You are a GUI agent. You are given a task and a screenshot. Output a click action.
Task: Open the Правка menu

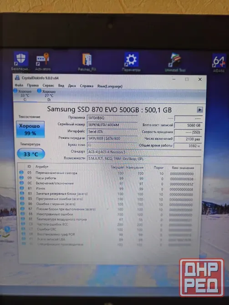pyautogui.click(x=33, y=86)
